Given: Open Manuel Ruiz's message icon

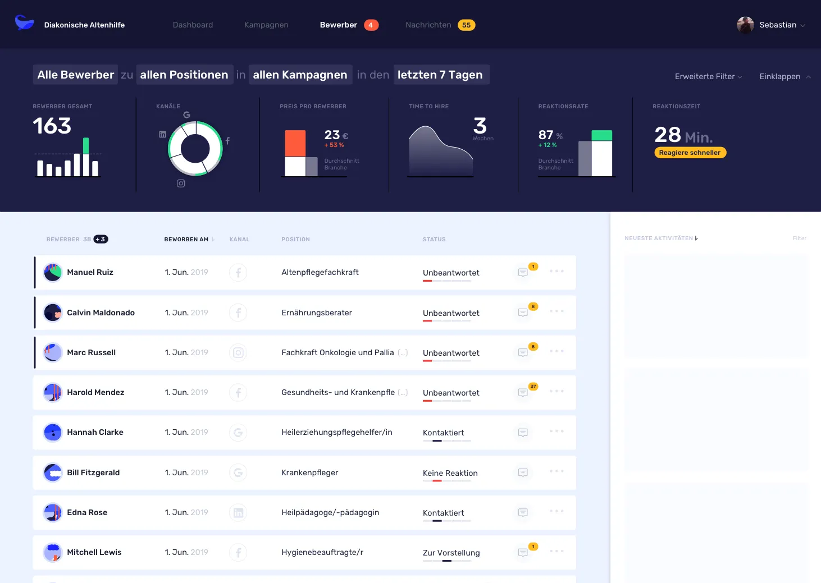Looking at the screenshot, I should pos(523,273).
